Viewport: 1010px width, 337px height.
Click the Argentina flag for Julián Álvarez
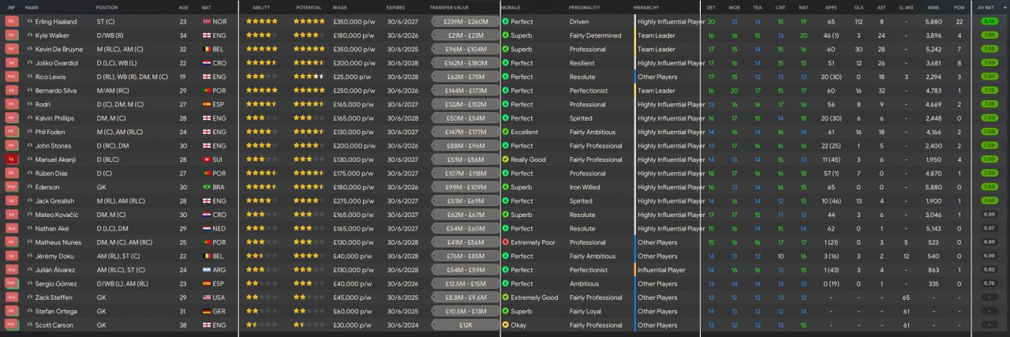tap(208, 270)
